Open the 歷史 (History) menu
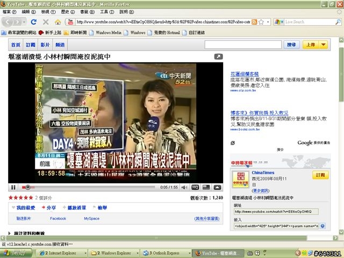Viewport: 344px width, 258px height. (x=68, y=12)
